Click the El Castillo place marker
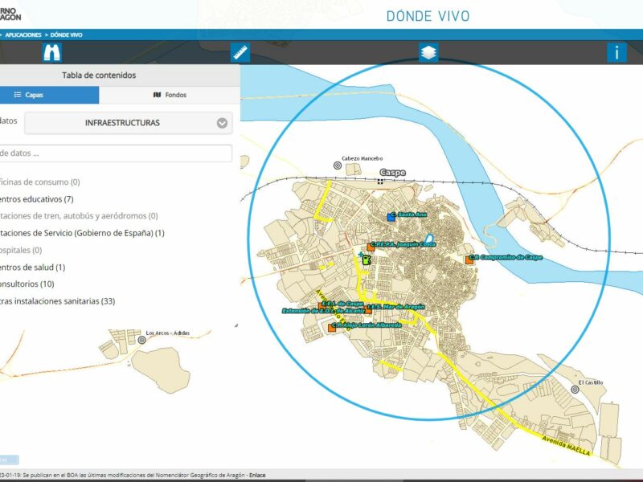The width and height of the screenshot is (643, 482). pos(575,389)
